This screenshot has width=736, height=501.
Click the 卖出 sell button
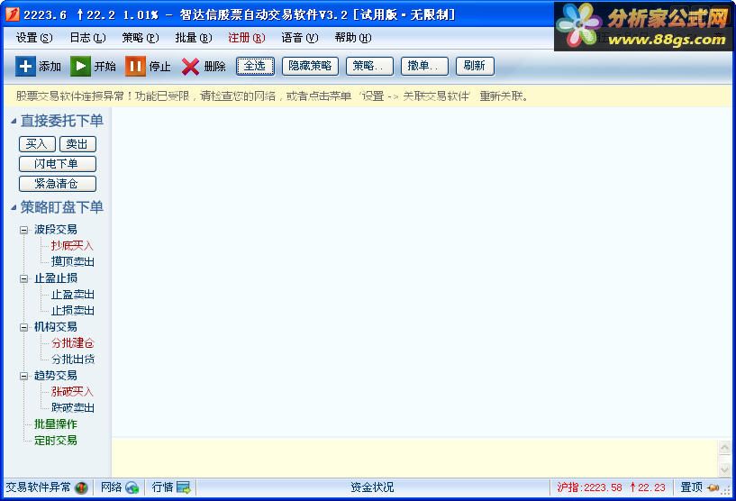click(77, 144)
